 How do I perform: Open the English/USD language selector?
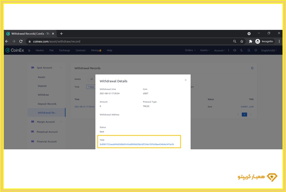pos(269,50)
